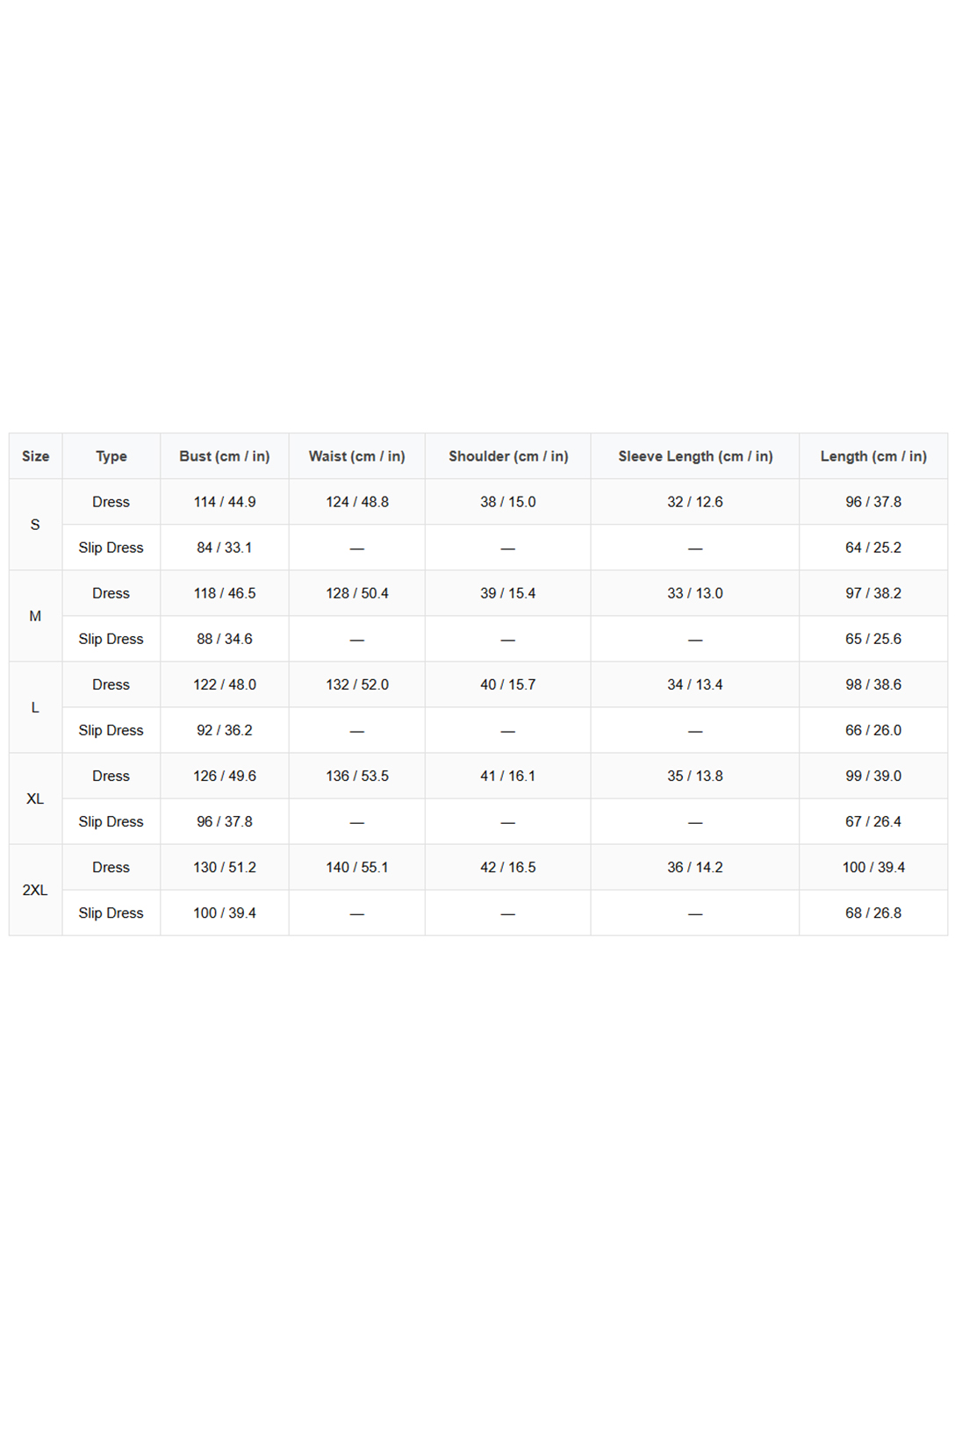Select the Waist (cm / in) header
This screenshot has width=955, height=1432.
click(x=357, y=456)
